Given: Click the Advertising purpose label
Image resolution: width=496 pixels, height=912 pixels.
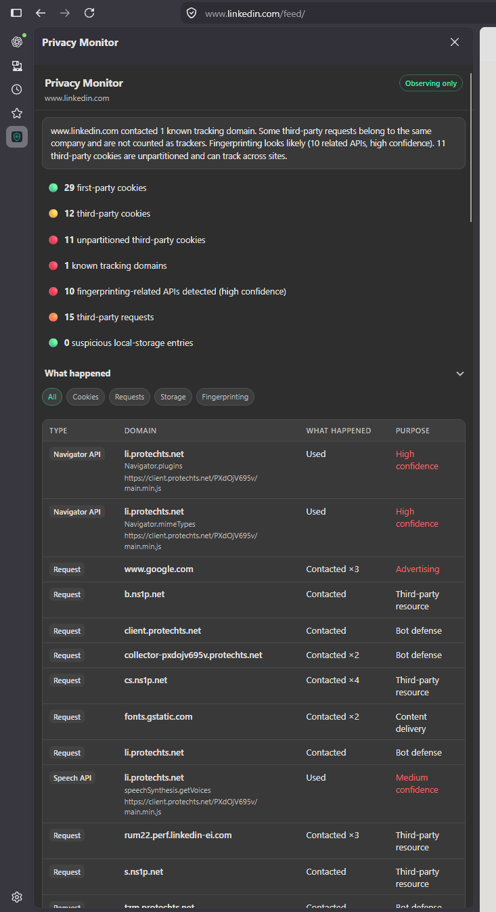Looking at the screenshot, I should click(x=418, y=569).
